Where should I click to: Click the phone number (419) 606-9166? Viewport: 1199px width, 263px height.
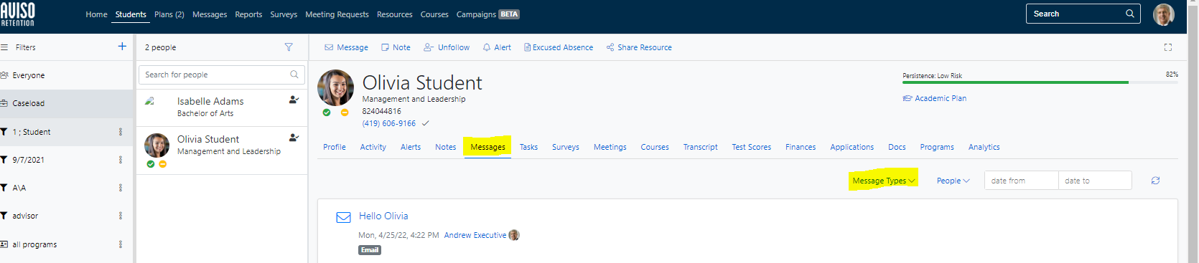[389, 123]
